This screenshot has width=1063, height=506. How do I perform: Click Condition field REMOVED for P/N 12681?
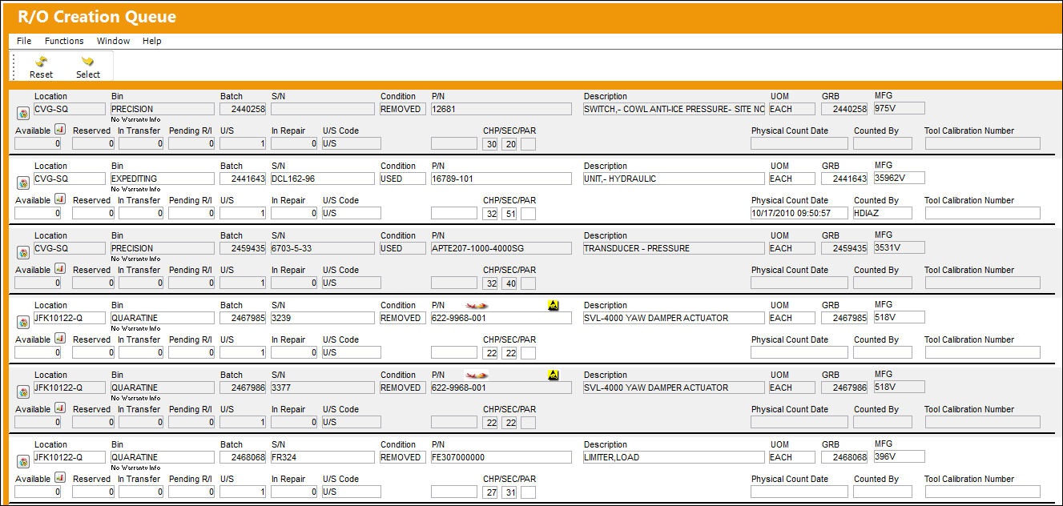tap(402, 109)
